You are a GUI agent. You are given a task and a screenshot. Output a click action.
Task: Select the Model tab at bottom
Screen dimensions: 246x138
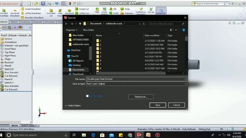pos(15,125)
